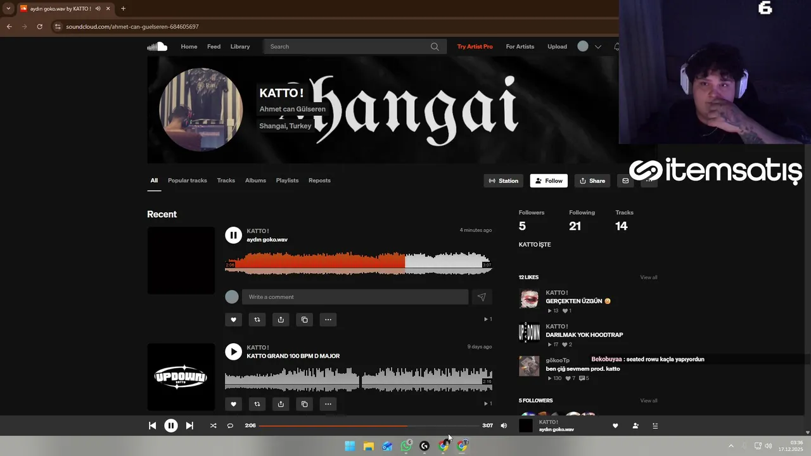Pause playback in bottom player bar
Viewport: 811px width, 456px height.
(171, 426)
